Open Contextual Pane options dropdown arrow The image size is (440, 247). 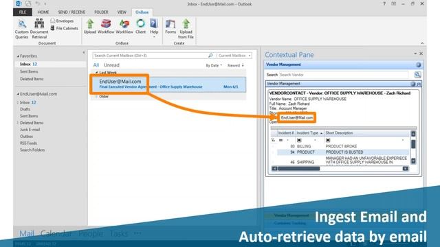tap(415, 54)
